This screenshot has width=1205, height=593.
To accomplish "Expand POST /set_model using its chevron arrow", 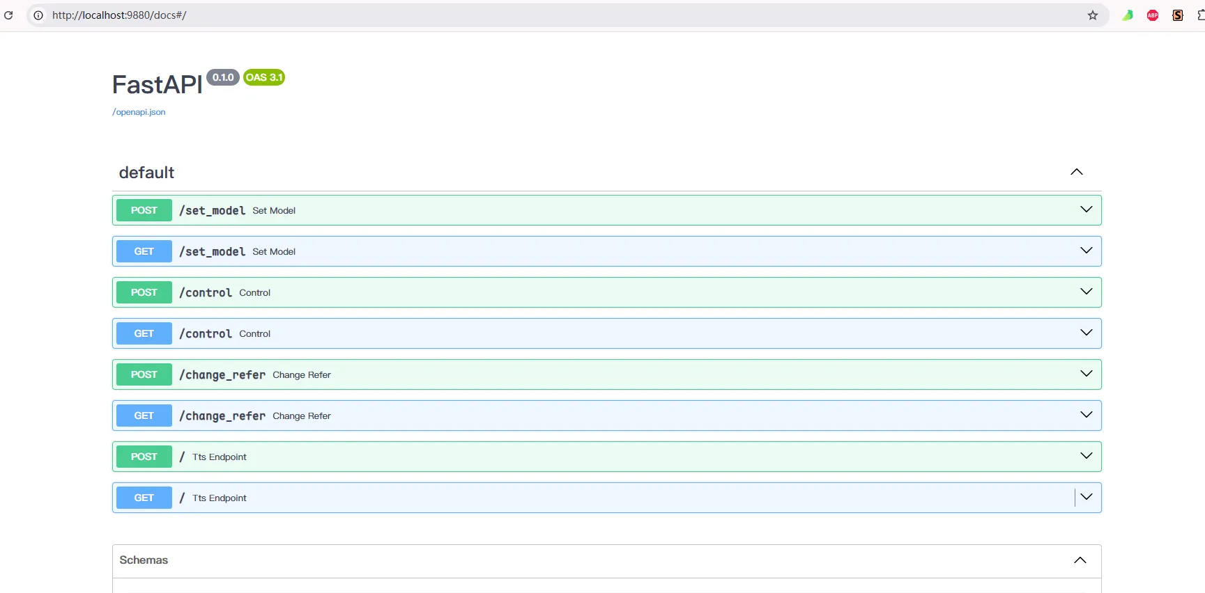I will pyautogui.click(x=1086, y=209).
